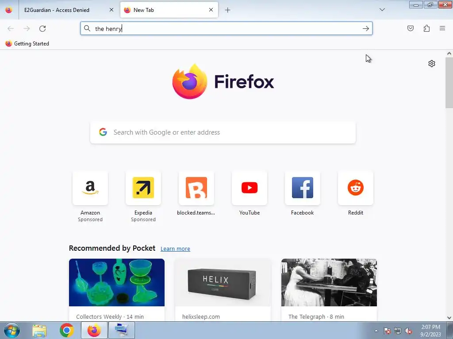This screenshot has height=339, width=453.
Task: Submit the URL bar search arrow
Action: point(366,29)
